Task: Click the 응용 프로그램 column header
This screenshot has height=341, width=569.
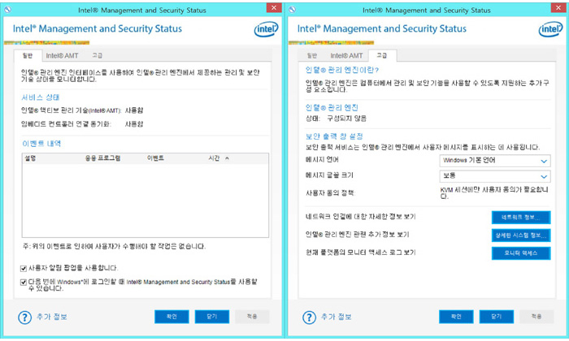Action: [102, 158]
